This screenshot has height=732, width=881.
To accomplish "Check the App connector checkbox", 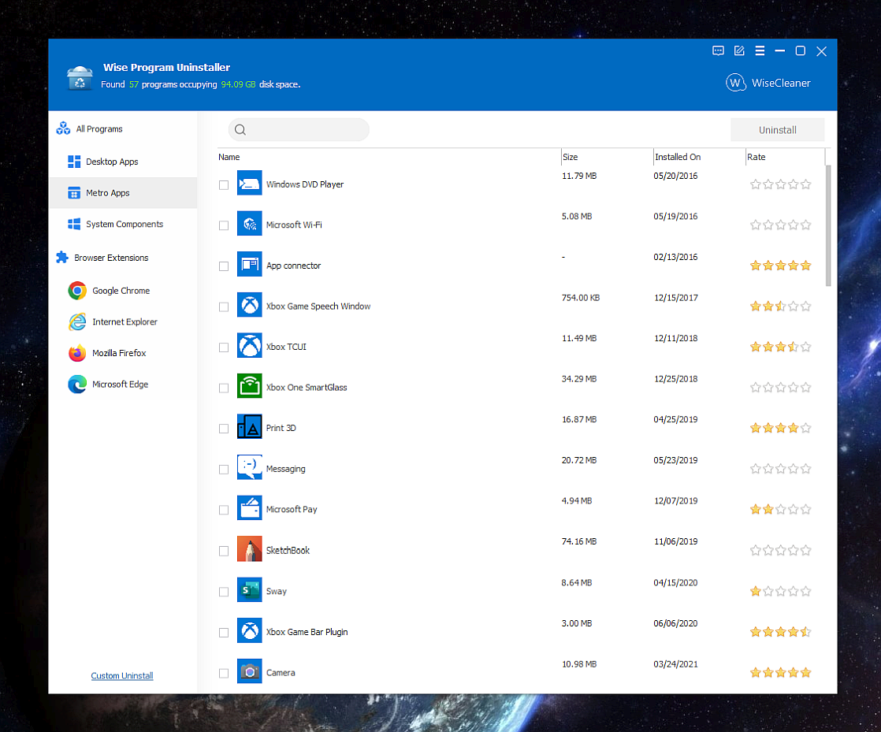I will 224,266.
